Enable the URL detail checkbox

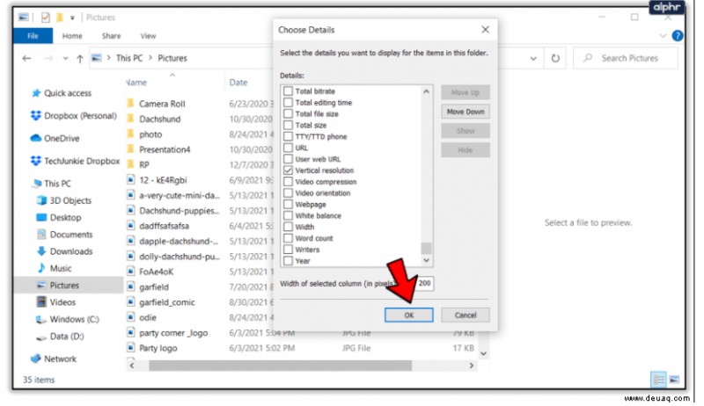pos(289,148)
